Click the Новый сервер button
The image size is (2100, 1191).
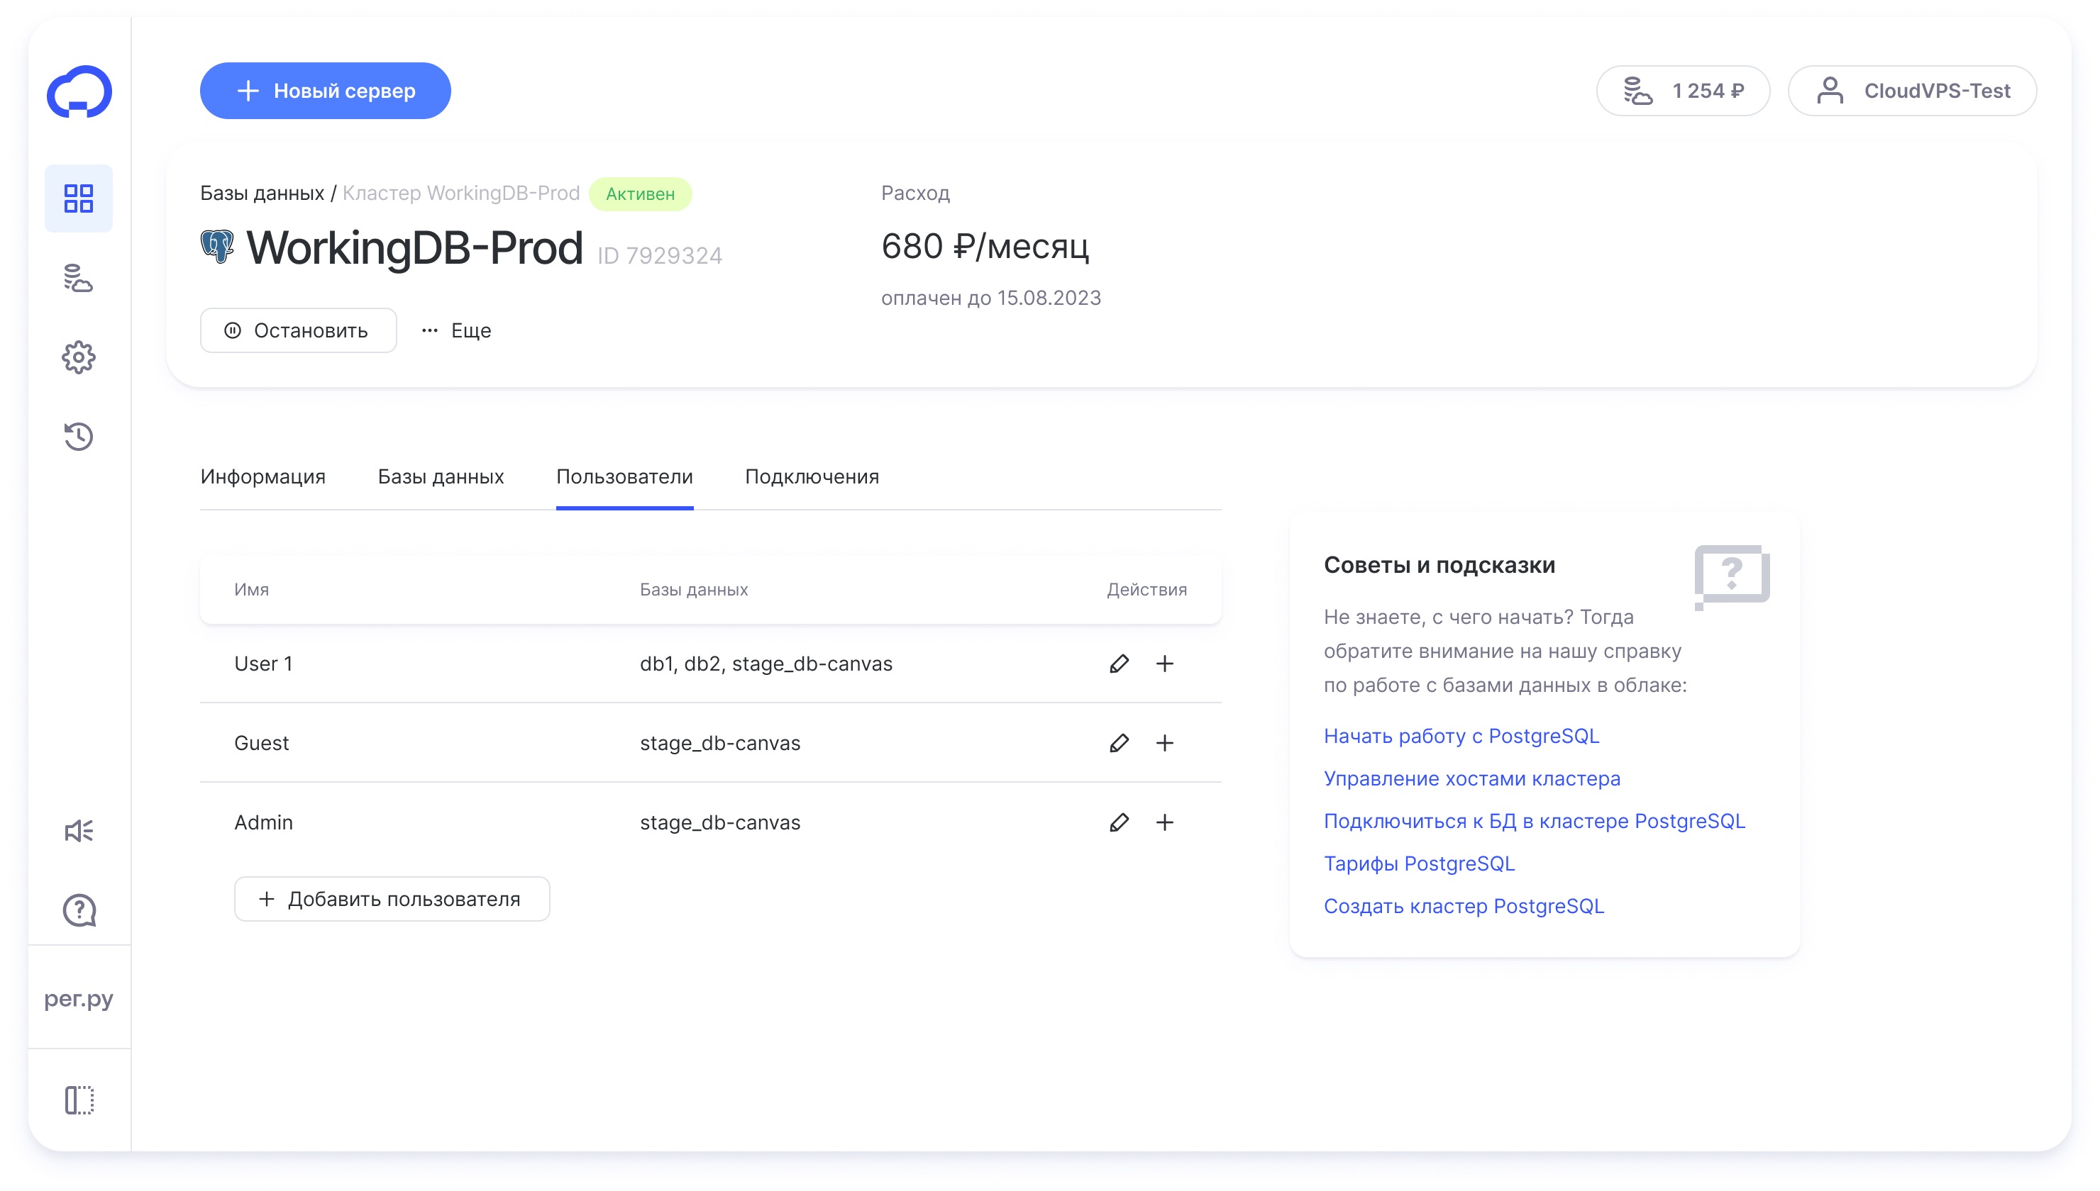click(325, 91)
